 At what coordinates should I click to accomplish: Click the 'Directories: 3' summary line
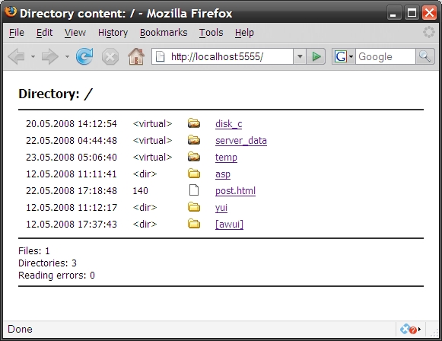point(47,263)
